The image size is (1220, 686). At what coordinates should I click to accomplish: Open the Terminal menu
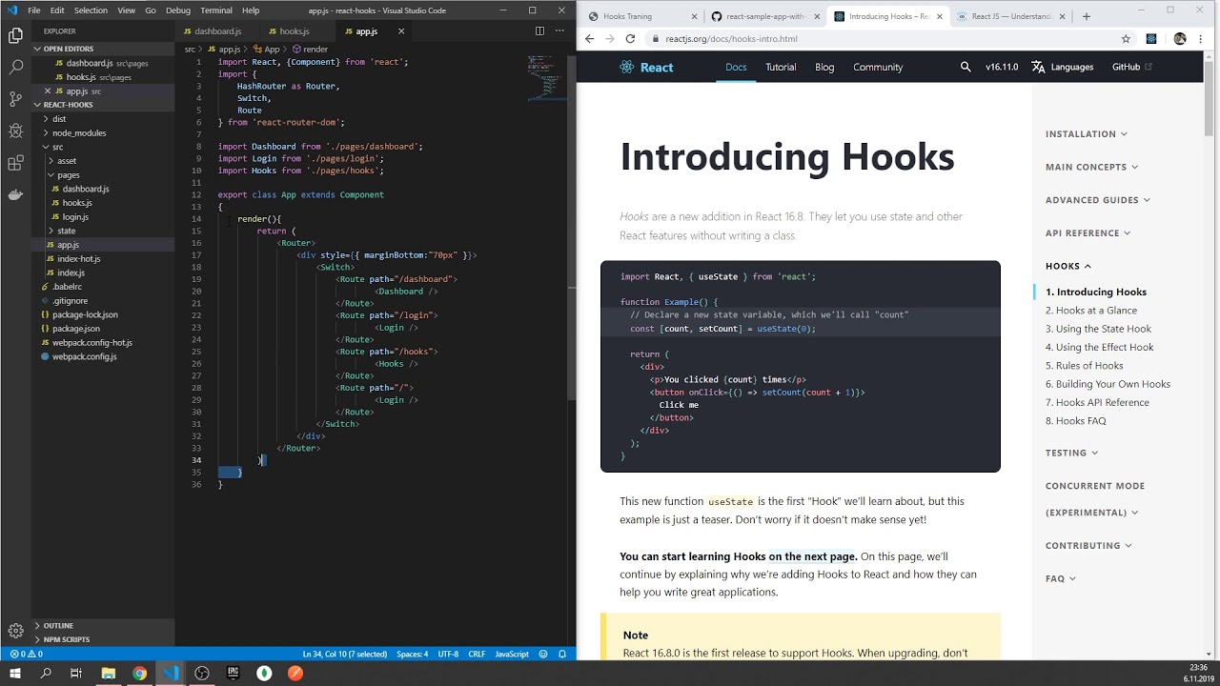point(216,10)
